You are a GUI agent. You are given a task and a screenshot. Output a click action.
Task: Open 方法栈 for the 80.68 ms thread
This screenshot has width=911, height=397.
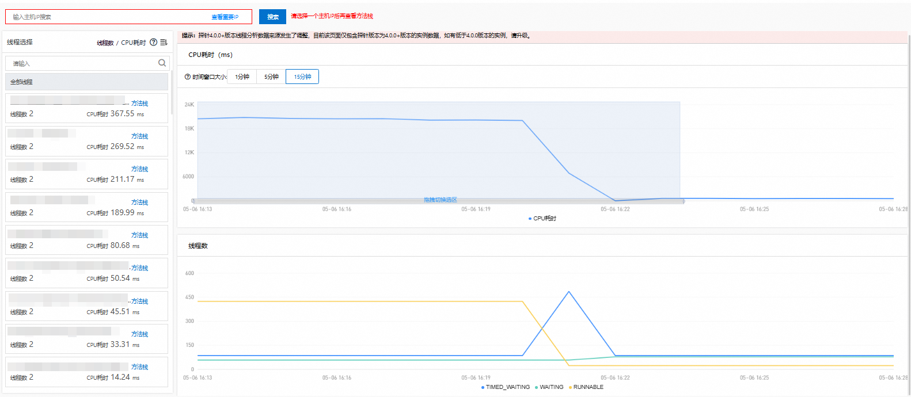[x=139, y=235]
